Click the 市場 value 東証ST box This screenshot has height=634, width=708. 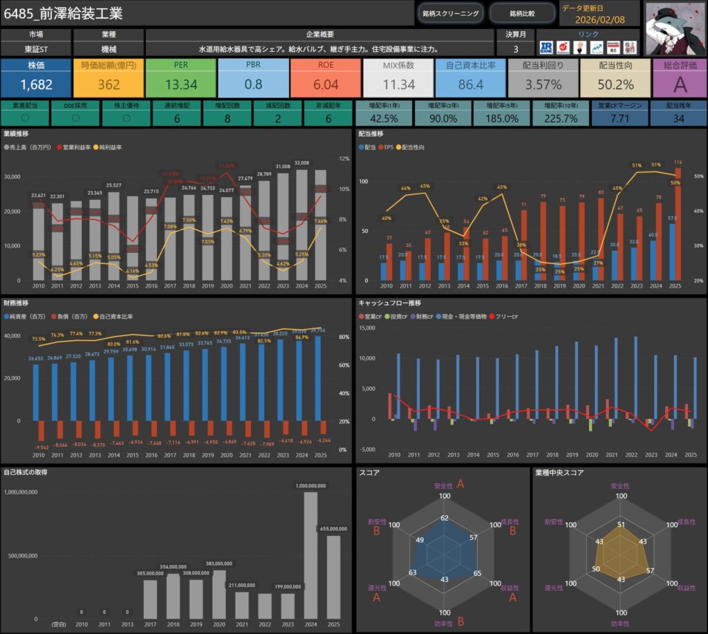[35, 49]
